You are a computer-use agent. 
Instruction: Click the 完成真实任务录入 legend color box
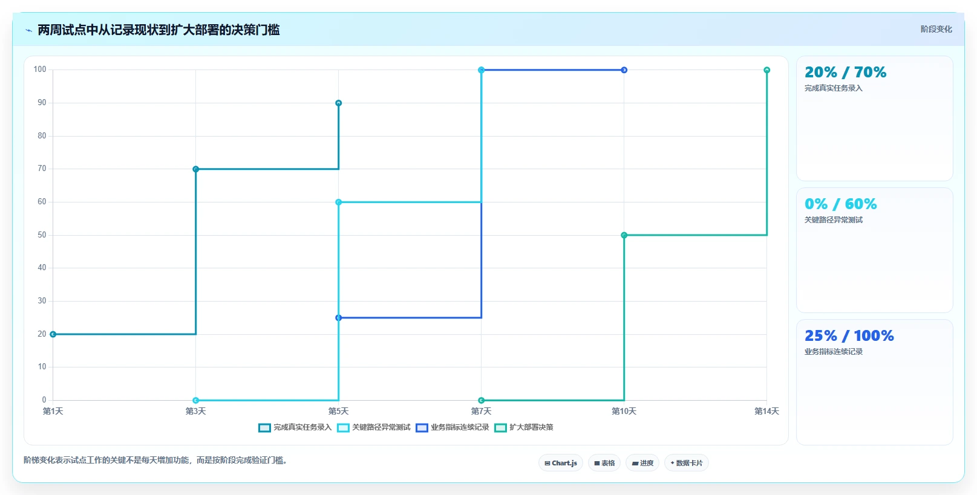pos(264,428)
